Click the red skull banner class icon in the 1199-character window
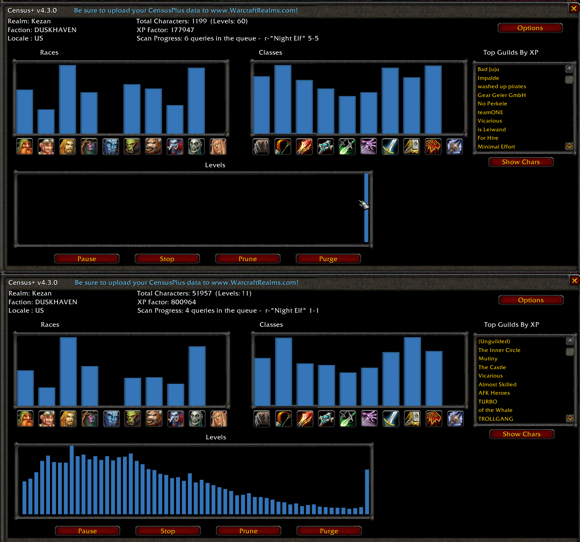The width and height of the screenshot is (580, 542). click(x=433, y=147)
